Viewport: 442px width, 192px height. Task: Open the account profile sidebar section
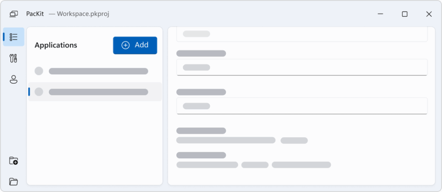pyautogui.click(x=14, y=79)
